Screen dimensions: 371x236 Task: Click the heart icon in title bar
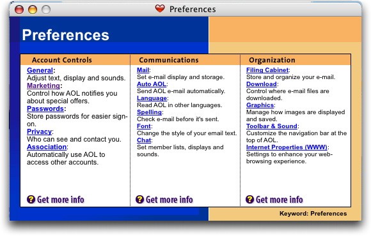point(160,8)
